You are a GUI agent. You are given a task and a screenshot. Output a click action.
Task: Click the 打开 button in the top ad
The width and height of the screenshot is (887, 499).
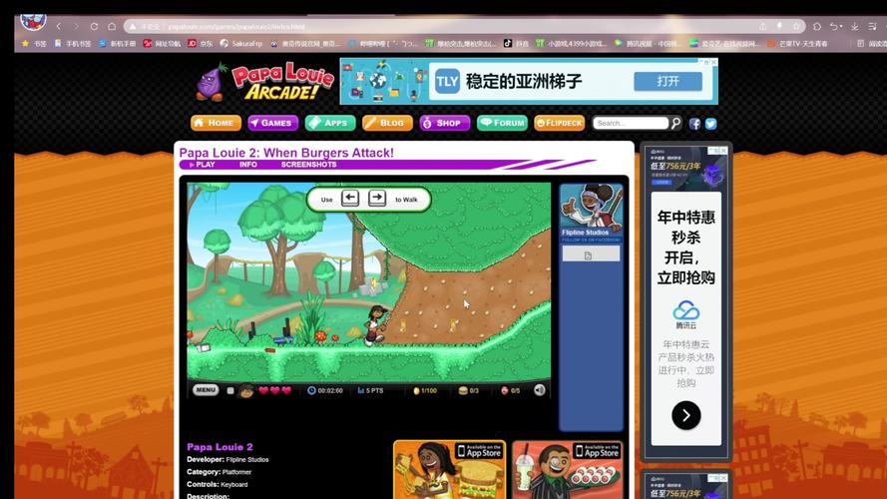pyautogui.click(x=667, y=81)
